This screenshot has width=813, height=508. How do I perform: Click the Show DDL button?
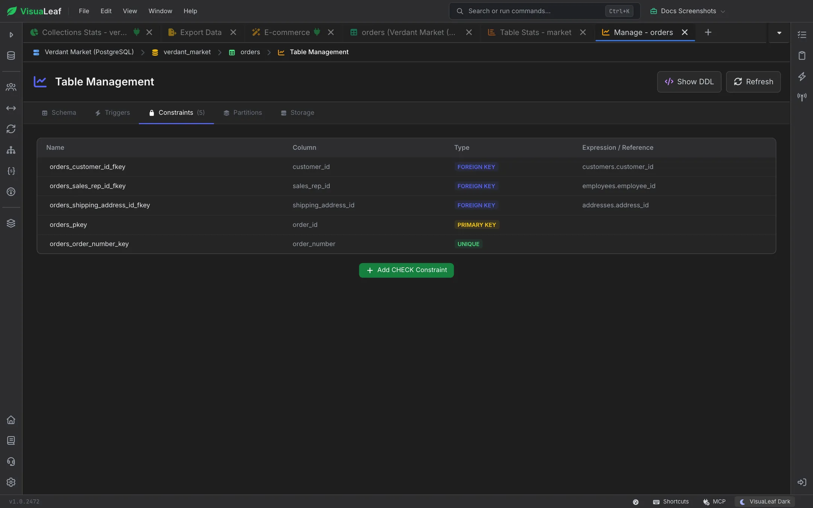click(x=689, y=82)
